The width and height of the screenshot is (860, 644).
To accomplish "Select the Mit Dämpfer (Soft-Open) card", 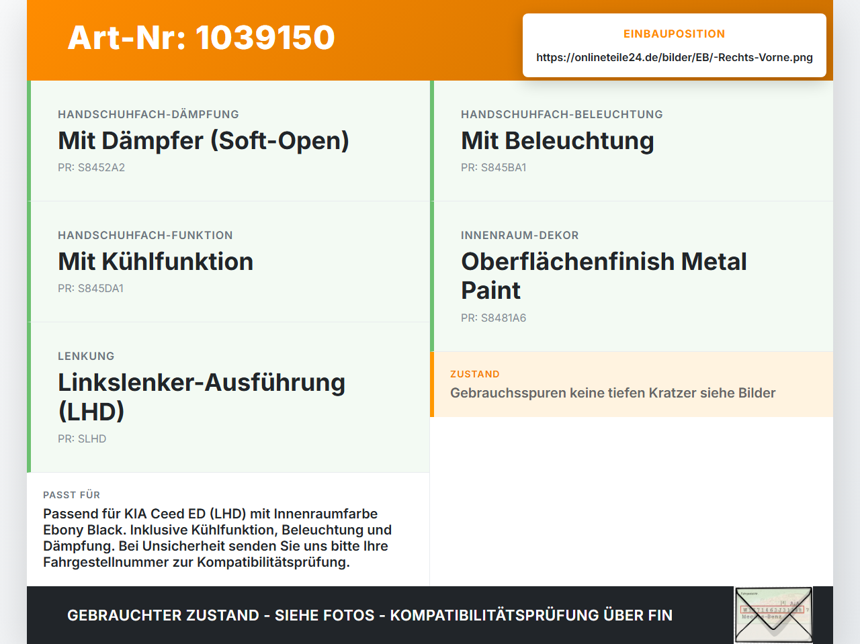I will (228, 141).
